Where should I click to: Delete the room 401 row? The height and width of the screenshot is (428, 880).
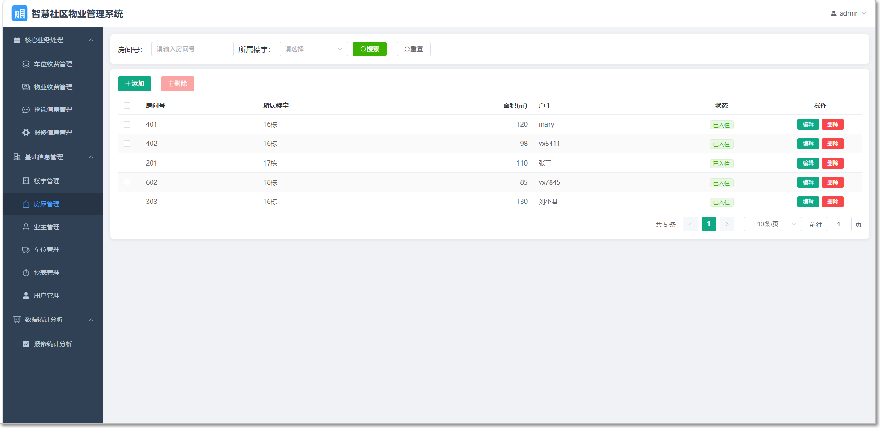(833, 124)
